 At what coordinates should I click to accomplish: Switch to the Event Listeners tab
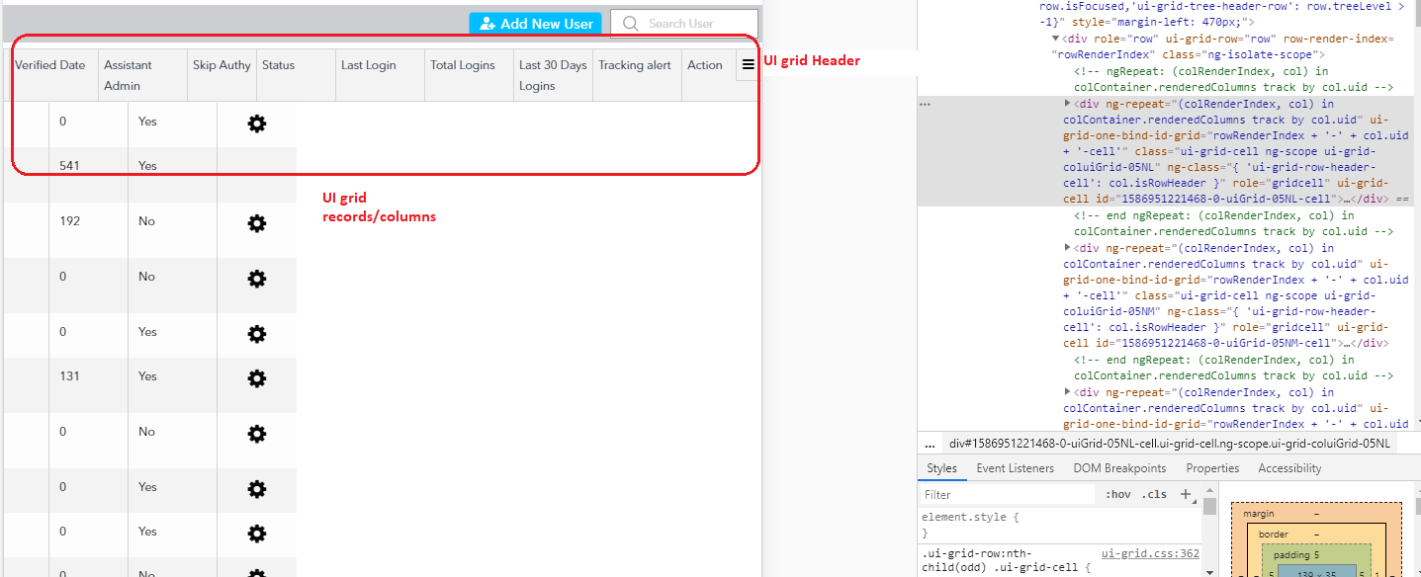(1015, 468)
